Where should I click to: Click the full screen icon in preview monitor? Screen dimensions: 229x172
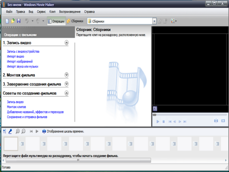pos(155,109)
